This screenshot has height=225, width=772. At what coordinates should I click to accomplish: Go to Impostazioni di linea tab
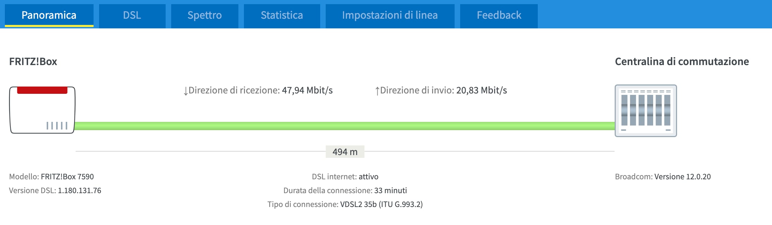(x=390, y=16)
